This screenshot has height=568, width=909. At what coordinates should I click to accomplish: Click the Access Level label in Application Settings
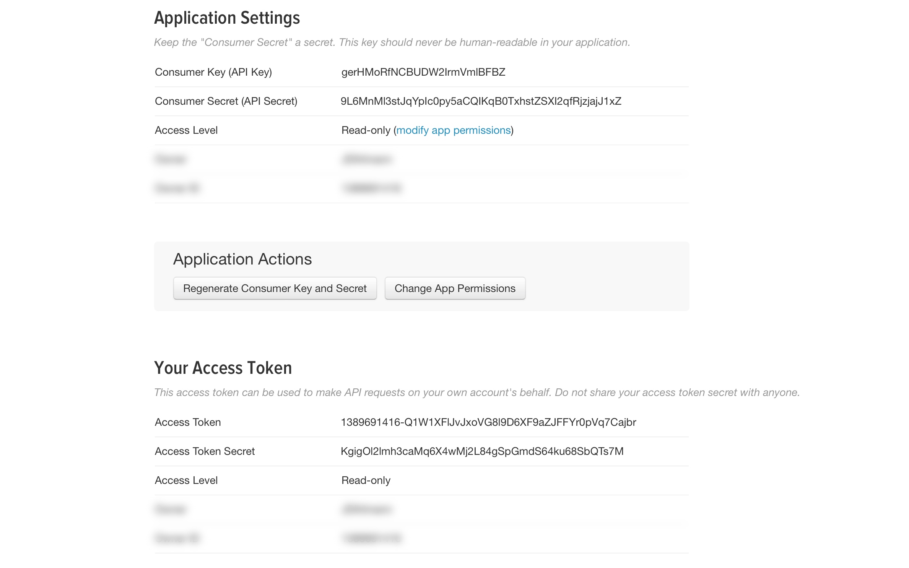[x=186, y=130]
